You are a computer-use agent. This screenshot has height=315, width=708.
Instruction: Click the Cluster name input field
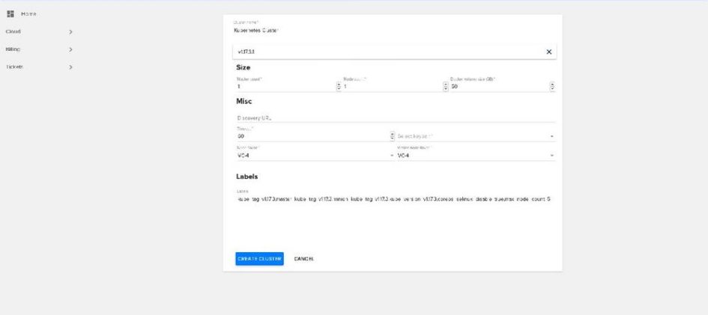click(395, 31)
